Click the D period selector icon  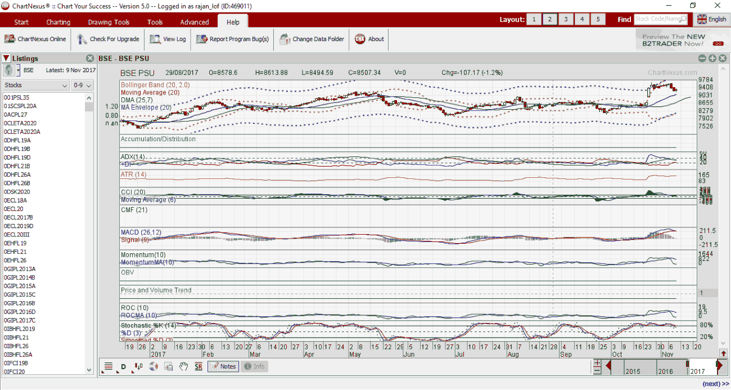(x=124, y=366)
